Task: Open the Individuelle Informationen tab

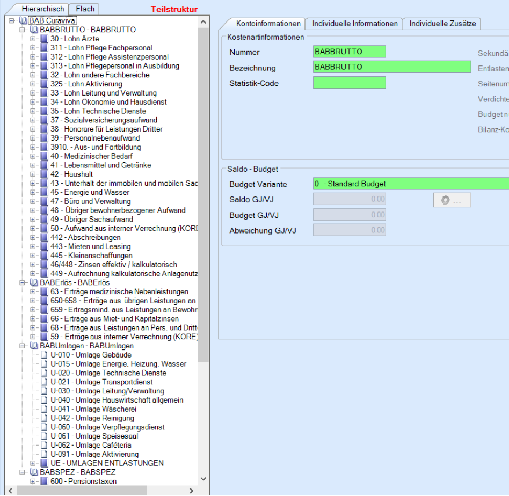Action: point(354,24)
